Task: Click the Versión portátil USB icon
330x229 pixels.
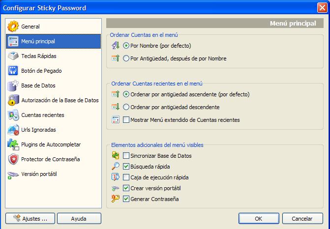Action: click(x=13, y=174)
